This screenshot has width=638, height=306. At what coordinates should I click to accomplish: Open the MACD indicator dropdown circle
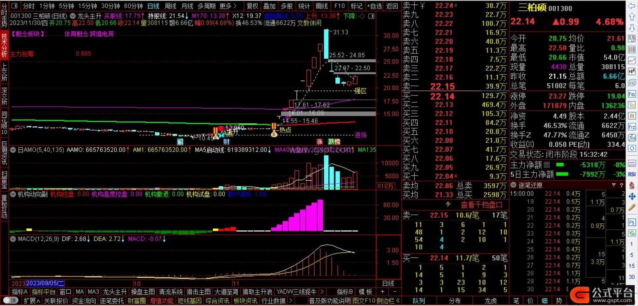point(13,239)
